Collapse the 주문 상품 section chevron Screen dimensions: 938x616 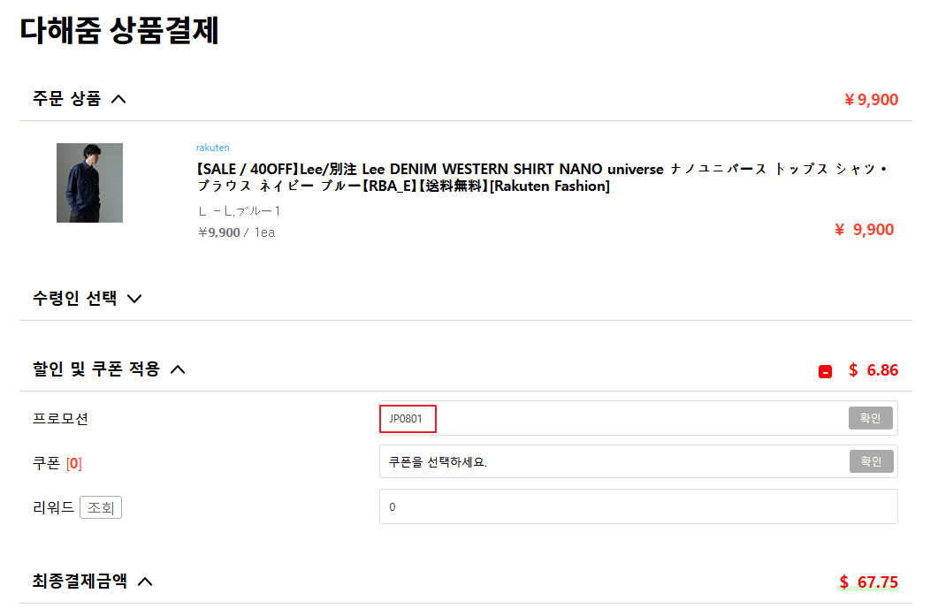tap(118, 99)
